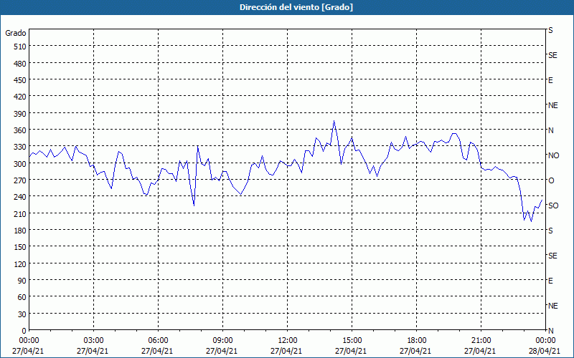Select the 360 degree axis label
Viewport: 574px width, 358px height.
[x=20, y=130]
